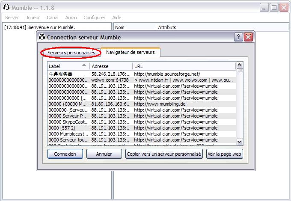The image size is (291, 201).
Task: Select the 00000 SkypeCast server row
Action: tap(142, 122)
